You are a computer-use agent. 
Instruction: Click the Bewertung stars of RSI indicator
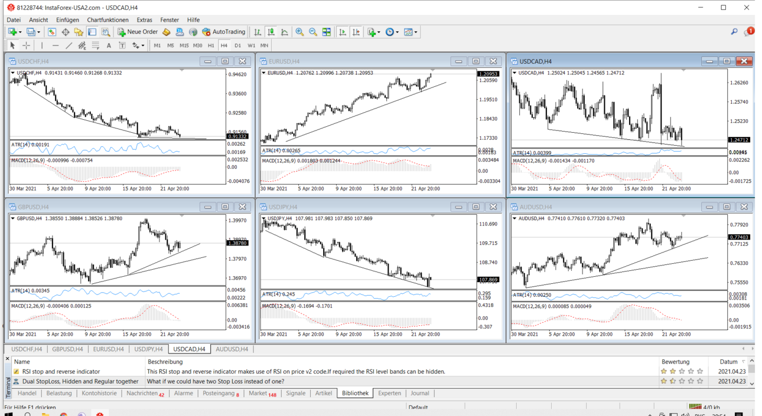[682, 372]
